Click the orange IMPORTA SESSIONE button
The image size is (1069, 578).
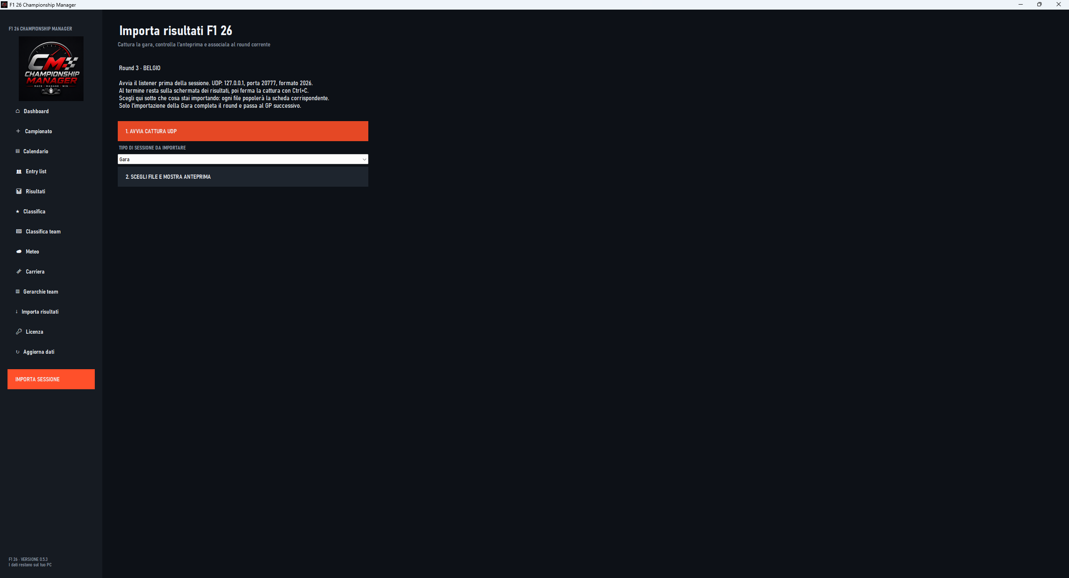(x=51, y=379)
